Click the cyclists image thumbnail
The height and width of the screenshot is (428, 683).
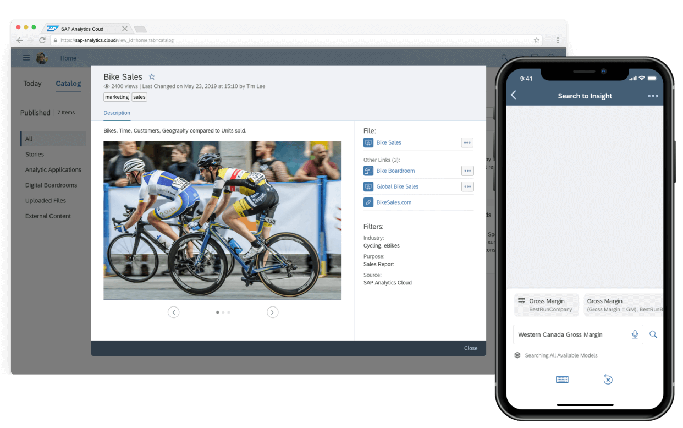[x=222, y=220]
